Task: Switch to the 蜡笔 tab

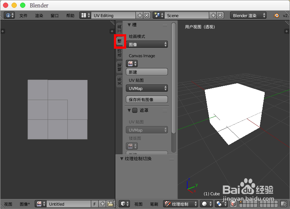Action: tap(119, 67)
